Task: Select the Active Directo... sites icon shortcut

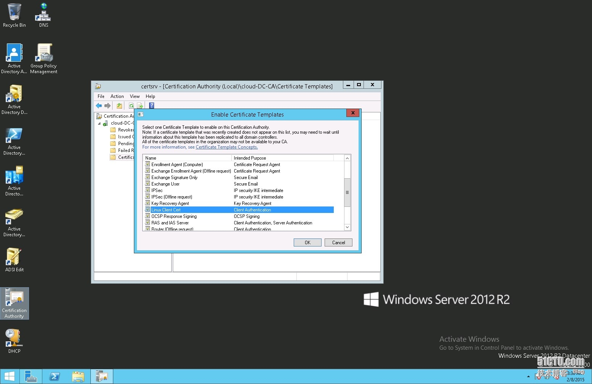Action: pos(14,181)
